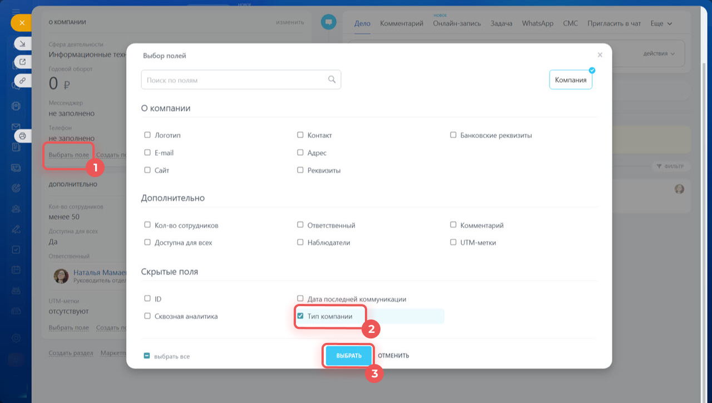Expand the Еще dropdown menu

pyautogui.click(x=661, y=23)
